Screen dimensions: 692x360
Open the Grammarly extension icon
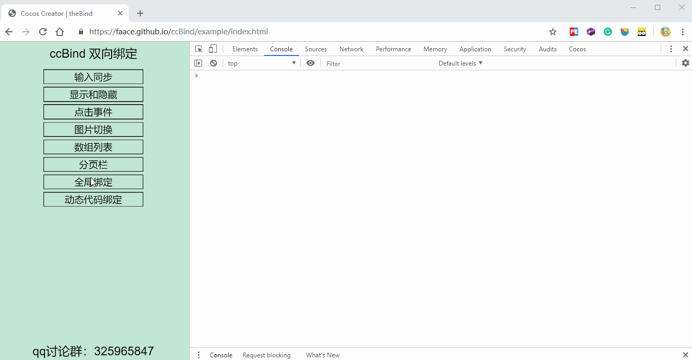(x=608, y=32)
